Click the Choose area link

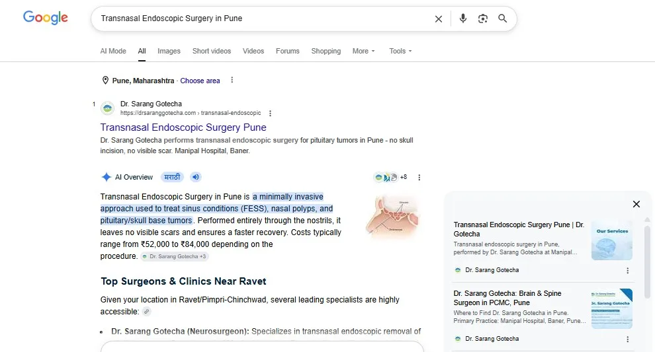click(x=200, y=81)
